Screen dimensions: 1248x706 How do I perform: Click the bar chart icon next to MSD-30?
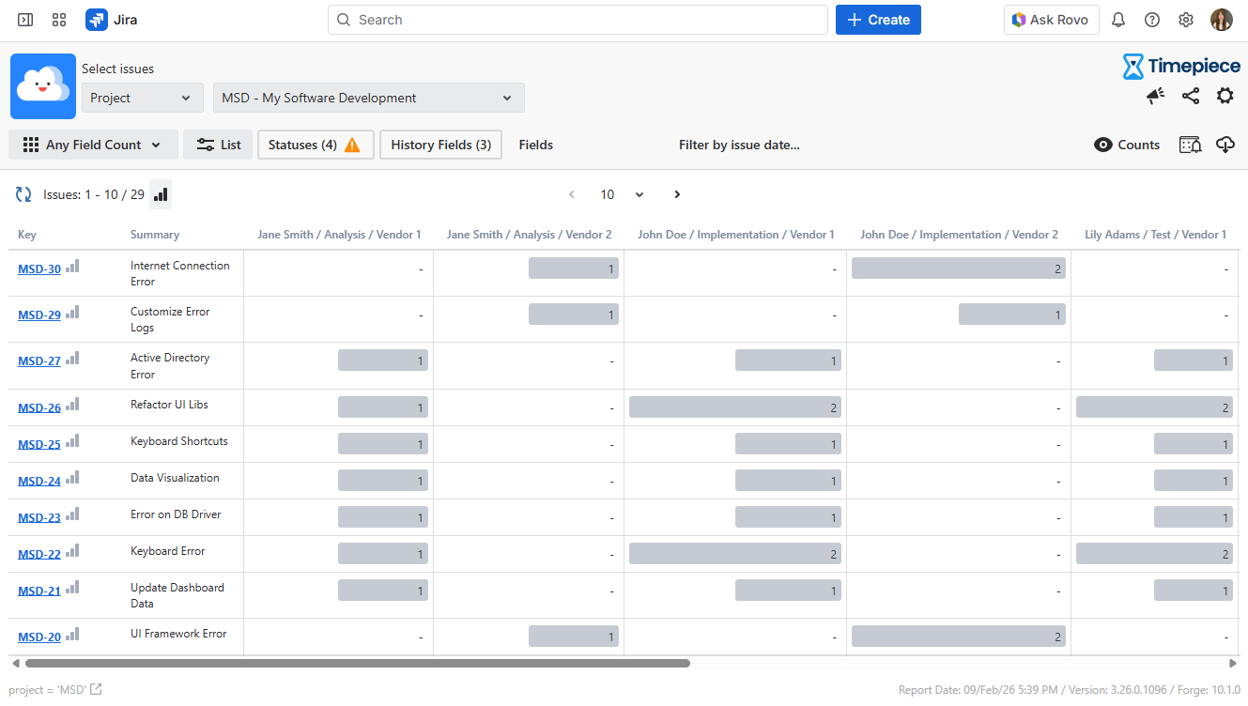(72, 267)
